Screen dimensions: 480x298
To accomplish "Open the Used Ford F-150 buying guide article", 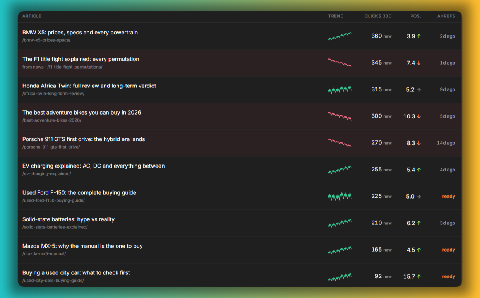I will pos(79,193).
